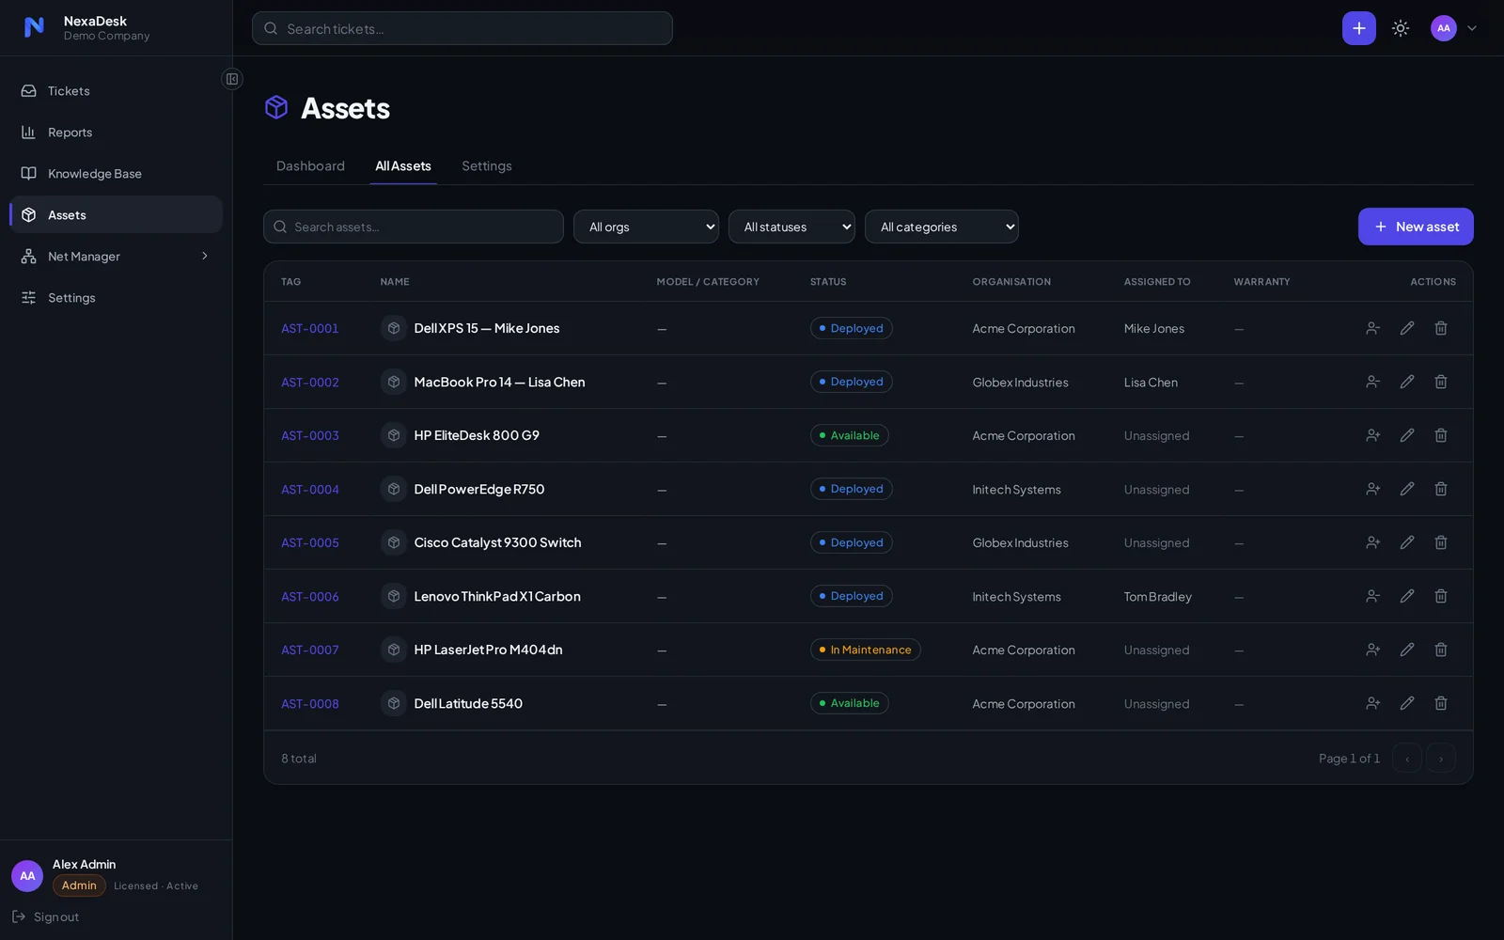The width and height of the screenshot is (1504, 940).
Task: Click the Alex Admin avatar in sidebar
Action: (x=27, y=876)
